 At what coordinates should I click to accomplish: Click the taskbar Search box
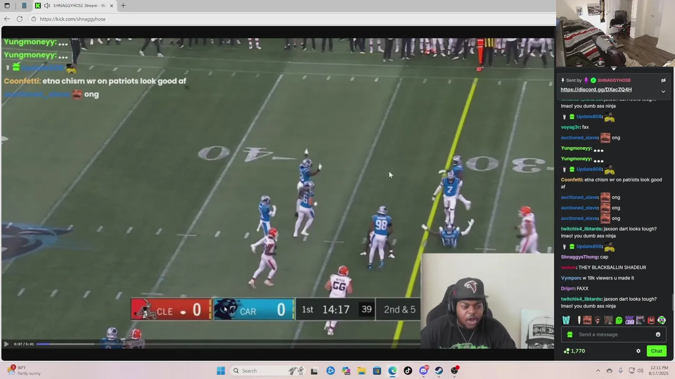point(267,371)
